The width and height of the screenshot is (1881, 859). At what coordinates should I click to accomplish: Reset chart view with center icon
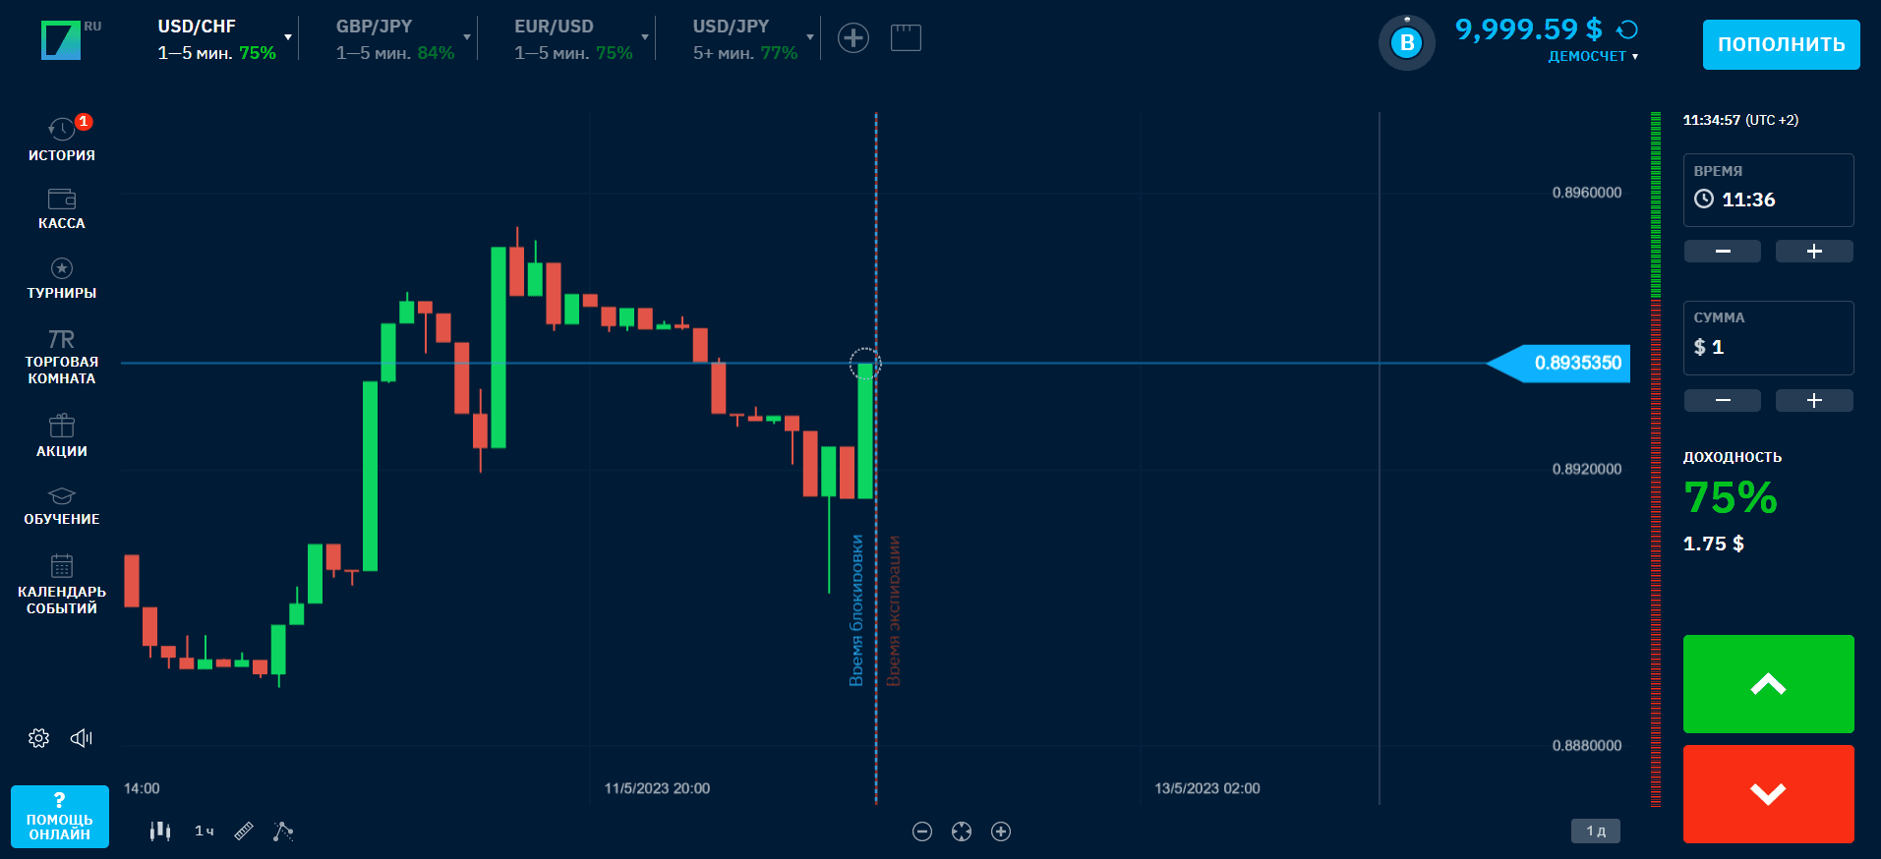[962, 831]
